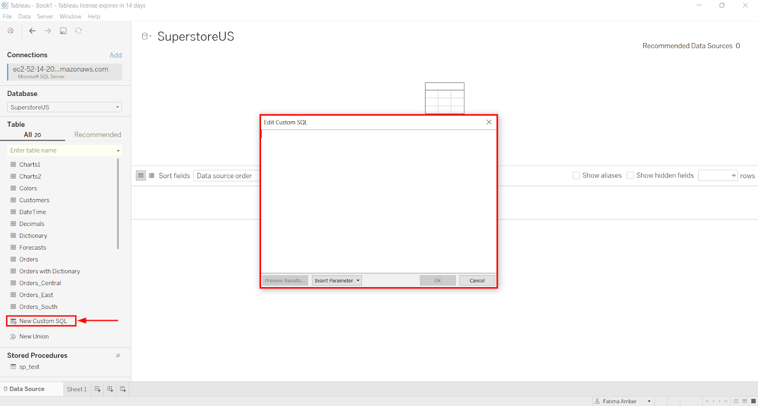This screenshot has height=406, width=758.
Task: Click Cancel in Edit Custom SQL dialog
Action: pos(477,280)
